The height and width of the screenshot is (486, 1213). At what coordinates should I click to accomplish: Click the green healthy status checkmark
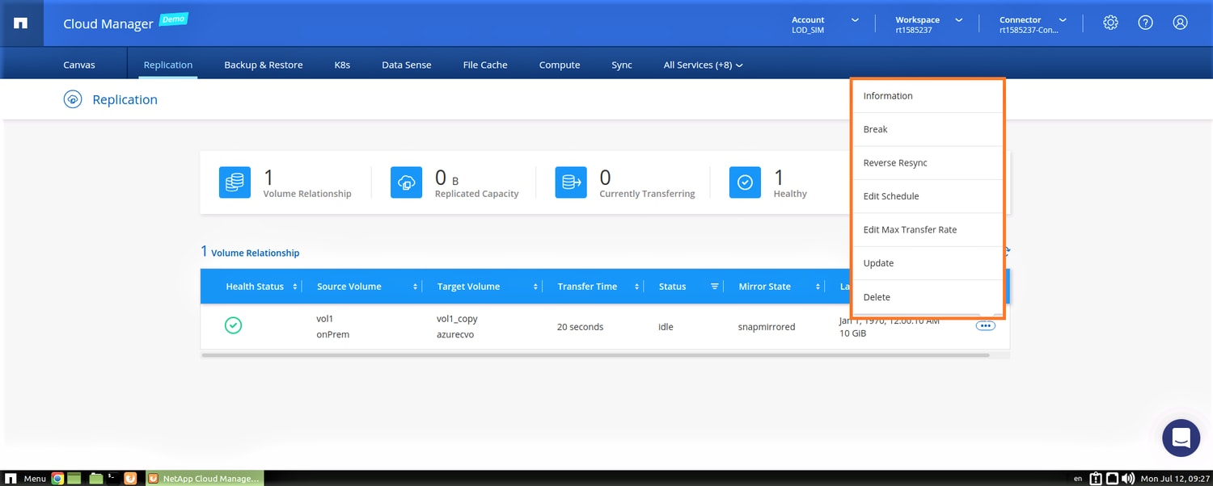[233, 326]
